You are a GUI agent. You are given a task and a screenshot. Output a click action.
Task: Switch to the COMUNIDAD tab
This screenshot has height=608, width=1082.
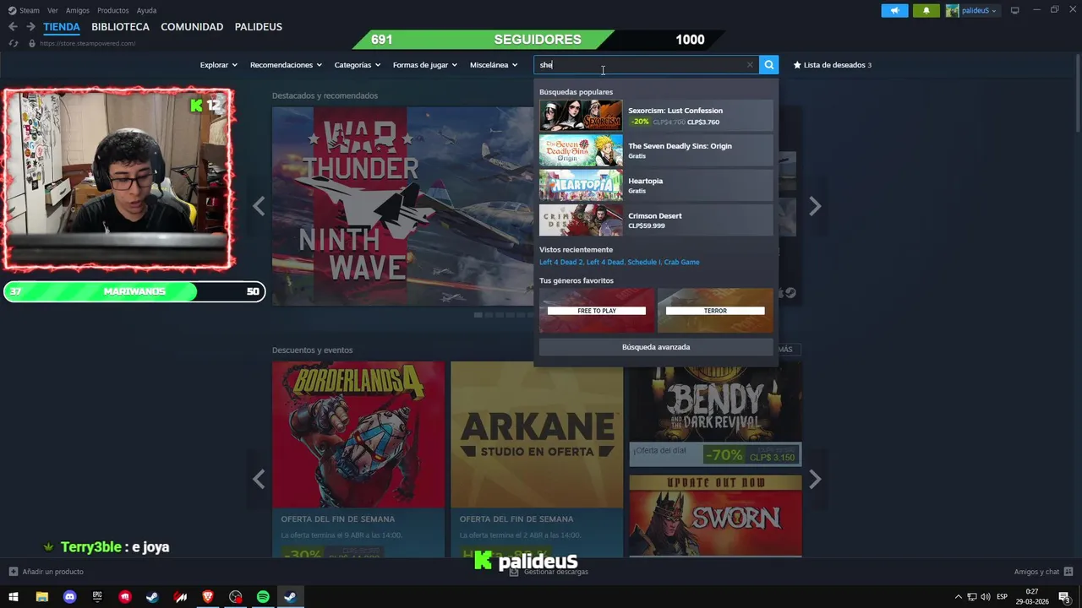[192, 27]
